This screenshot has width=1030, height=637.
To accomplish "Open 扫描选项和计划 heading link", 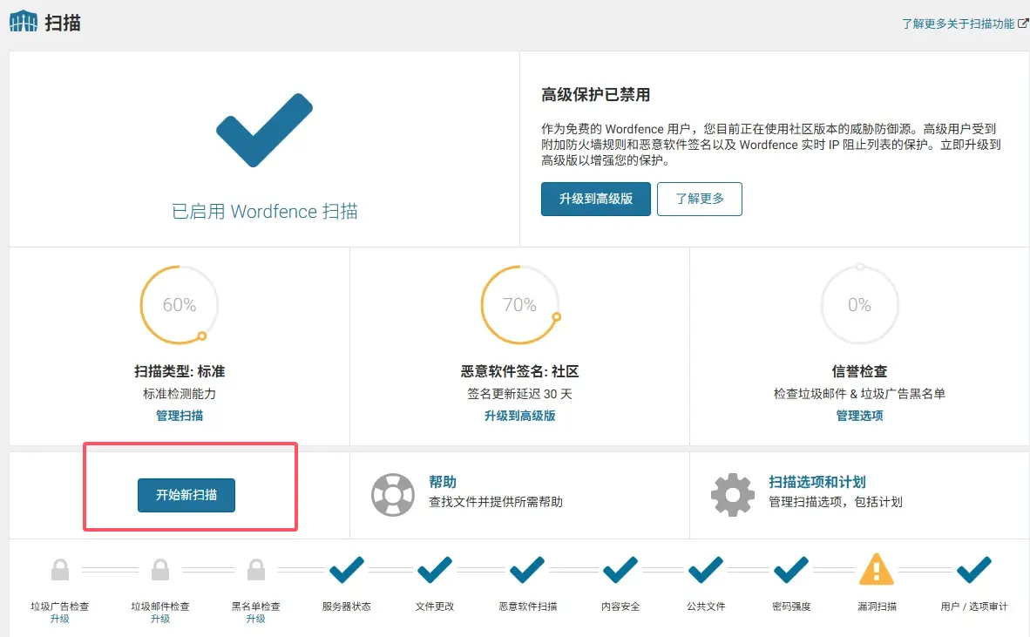I will pyautogui.click(x=817, y=482).
